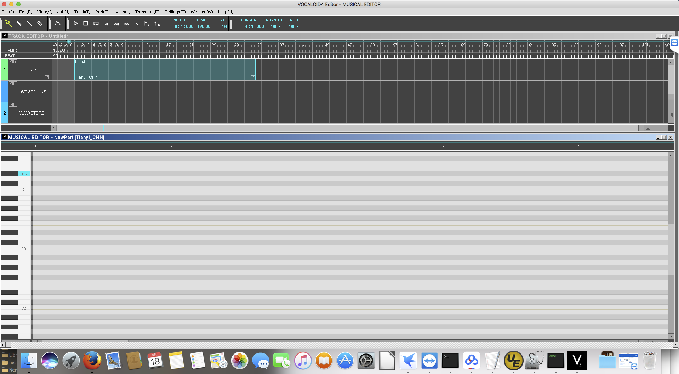Image resolution: width=679 pixels, height=374 pixels.
Task: Click the tempo value 120.00 in toolbar
Action: pos(204,27)
